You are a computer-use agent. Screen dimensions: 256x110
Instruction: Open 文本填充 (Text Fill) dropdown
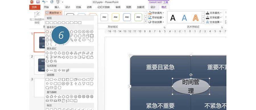click(214, 13)
